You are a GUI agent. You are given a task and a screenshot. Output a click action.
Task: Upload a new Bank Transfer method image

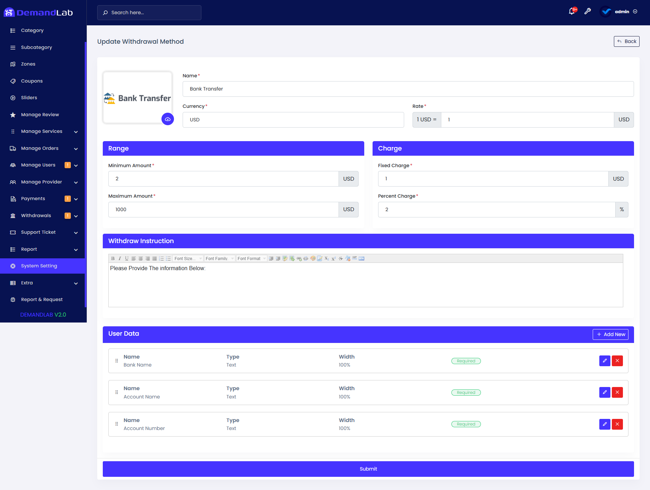168,119
